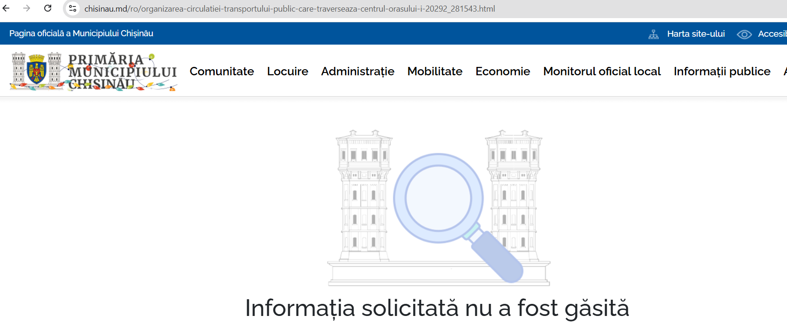Screen dimensions: 787x322
Task: Open the Accesibilitate option text
Action: point(772,34)
